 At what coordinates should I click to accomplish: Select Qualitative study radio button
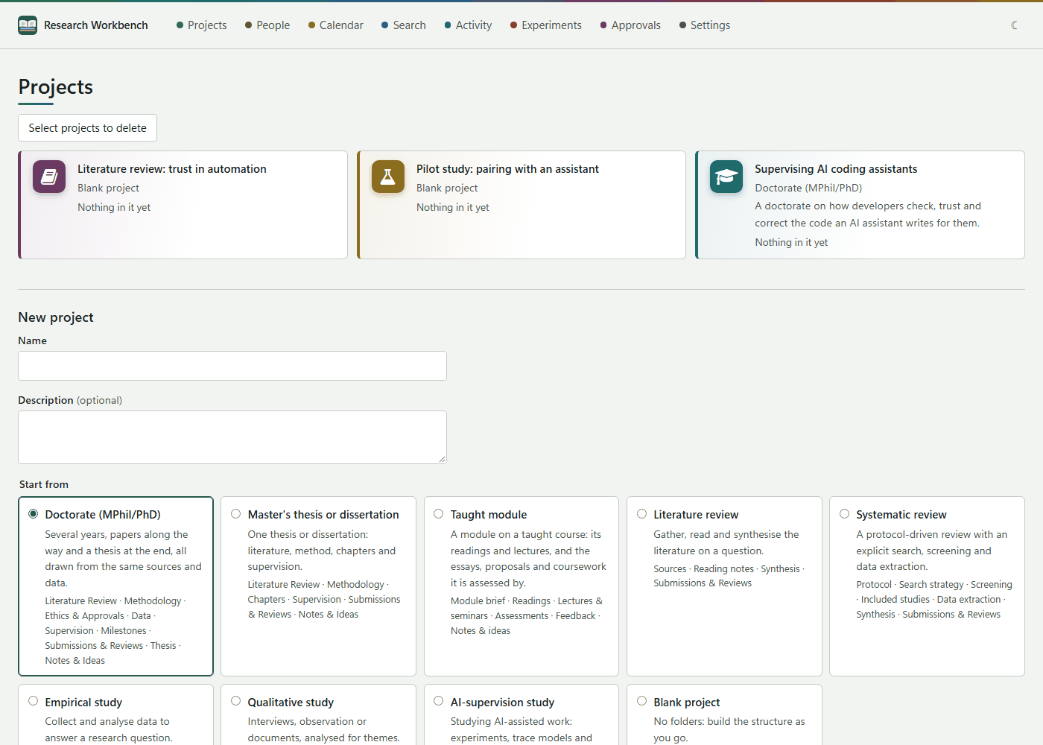[x=236, y=701]
